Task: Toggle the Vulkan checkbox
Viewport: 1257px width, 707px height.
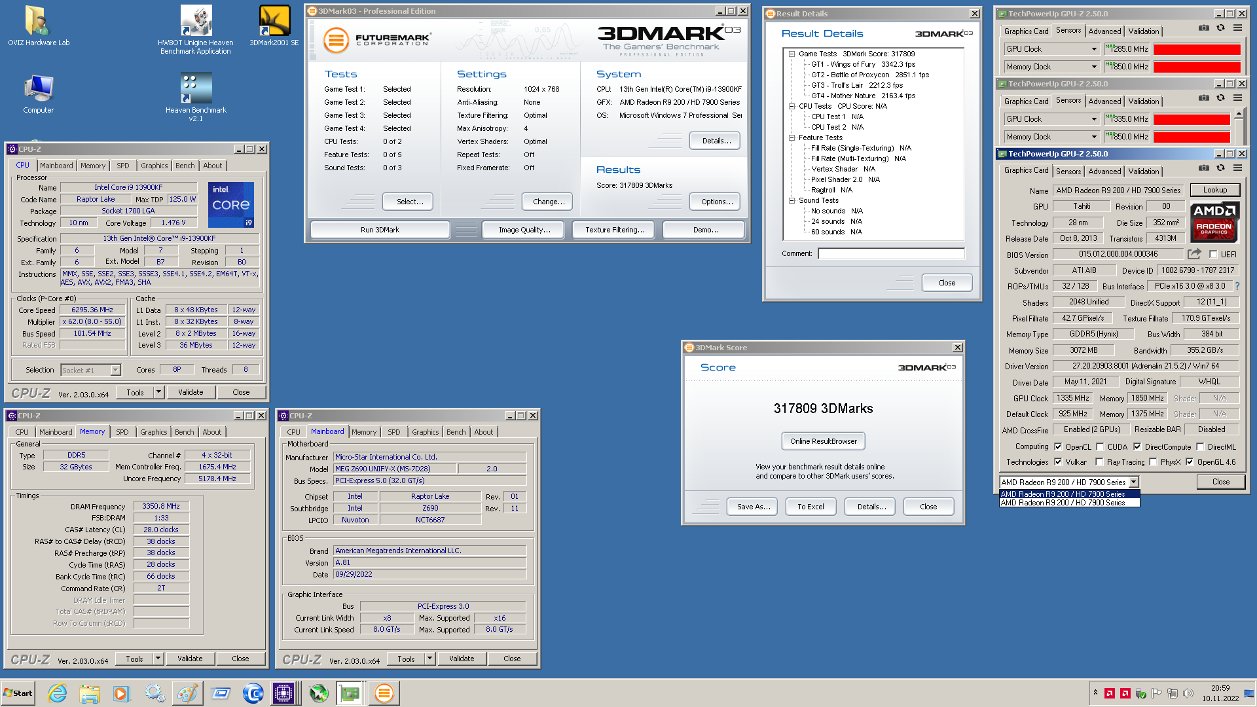Action: pyautogui.click(x=1058, y=462)
